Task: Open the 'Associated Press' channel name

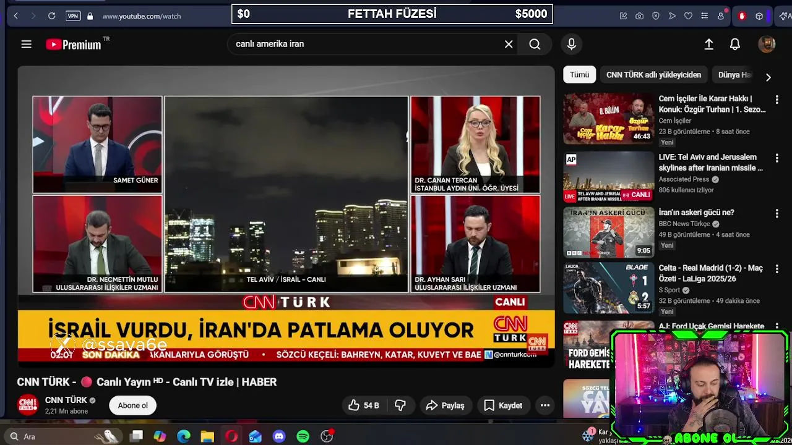Action: [684, 179]
